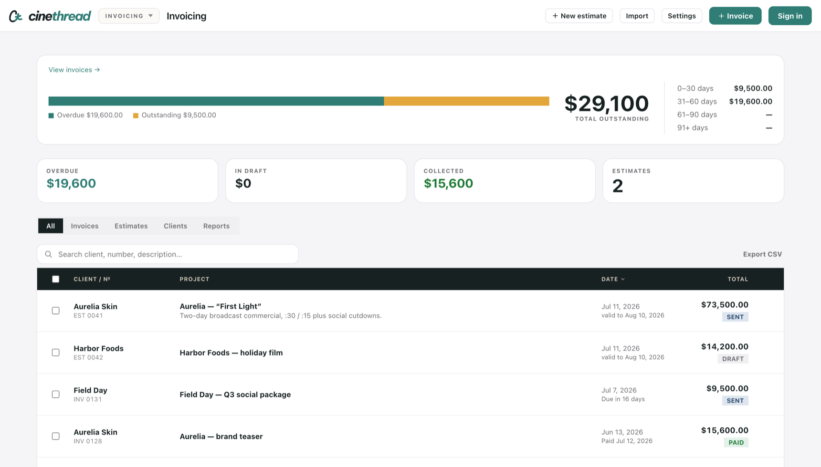Click the 61–90 days aging row

tap(725, 114)
